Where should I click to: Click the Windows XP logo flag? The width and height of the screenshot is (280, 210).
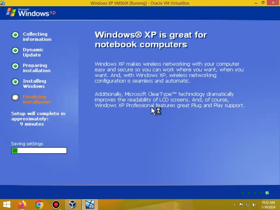(11, 12)
